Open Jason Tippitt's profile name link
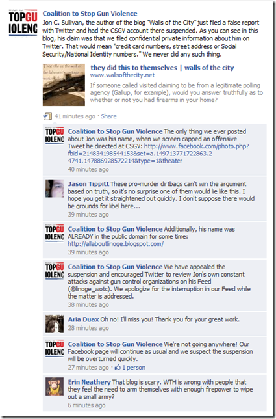 (x=88, y=184)
